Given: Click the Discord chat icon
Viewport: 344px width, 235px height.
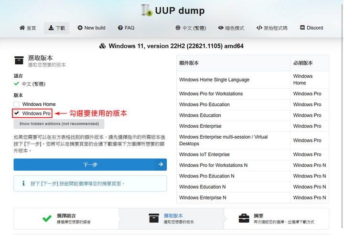Looking at the screenshot, I should [302, 28].
